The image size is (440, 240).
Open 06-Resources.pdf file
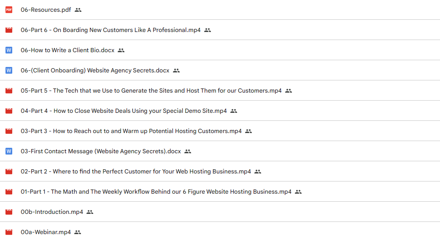coord(46,10)
